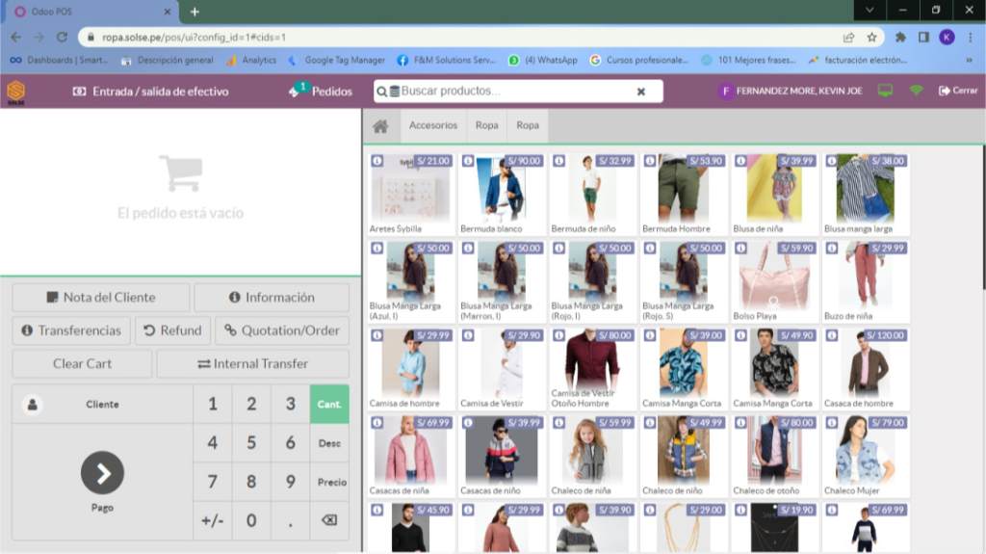Open user menu FERNANDEZ MORE, KEVIN JOE
The height and width of the screenshot is (554, 986).
[x=791, y=91]
